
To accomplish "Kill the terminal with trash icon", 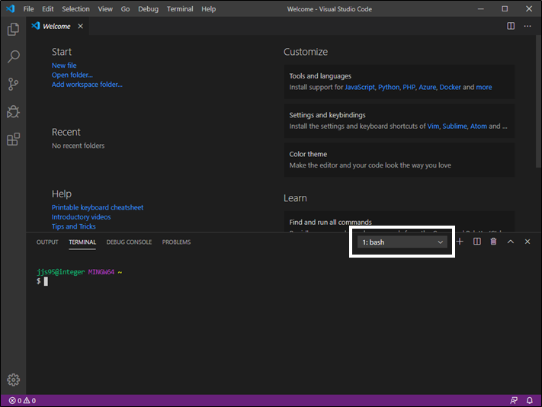I will tap(493, 242).
